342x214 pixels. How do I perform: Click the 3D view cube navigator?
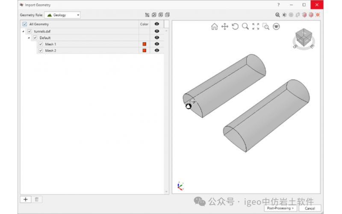coord(304,38)
